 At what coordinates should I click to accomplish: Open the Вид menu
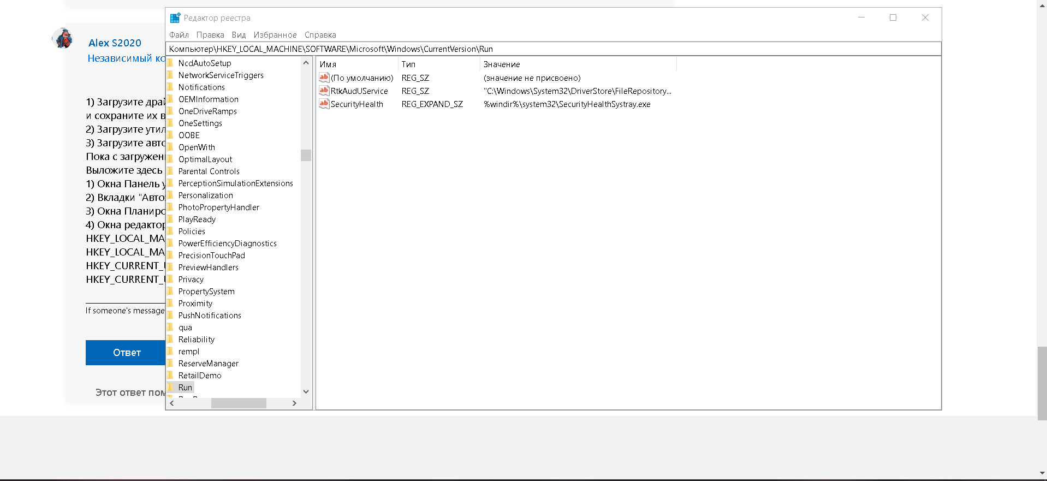[x=239, y=35]
